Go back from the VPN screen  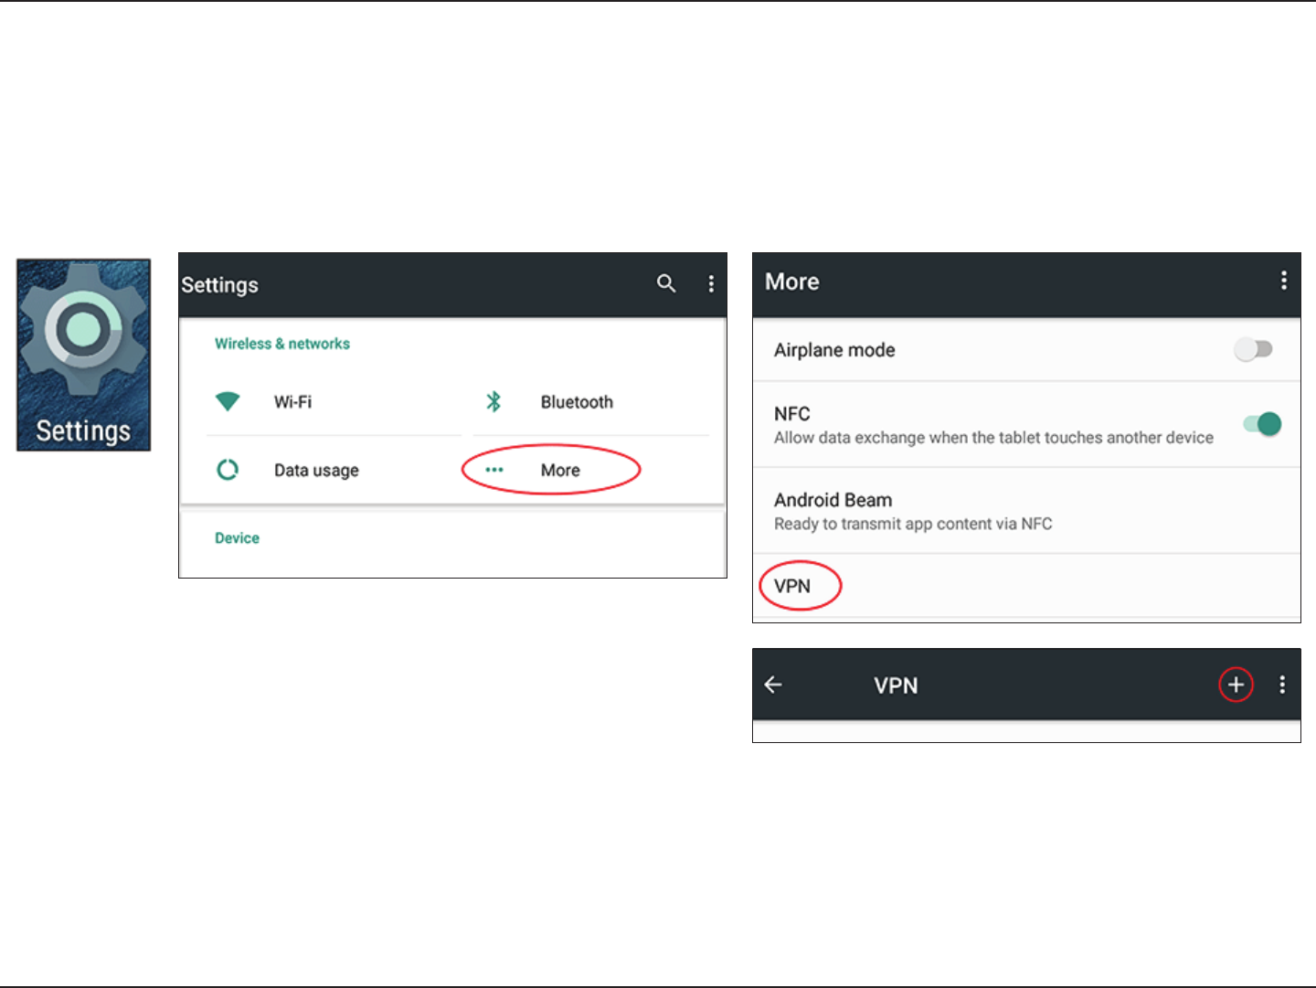(773, 685)
